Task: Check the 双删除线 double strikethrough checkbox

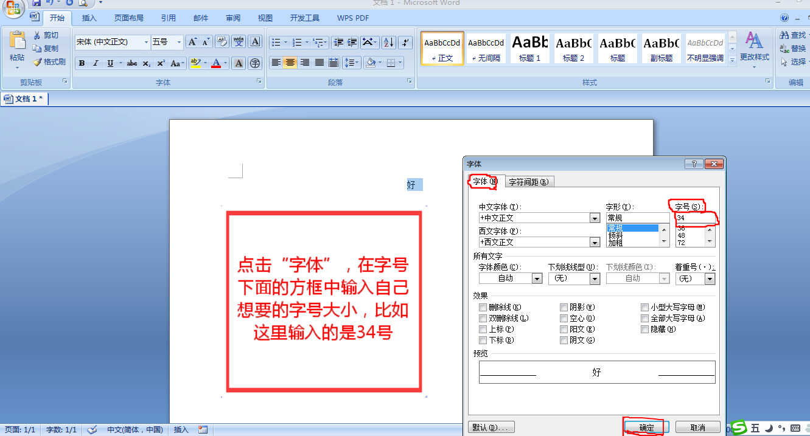Action: pos(483,319)
